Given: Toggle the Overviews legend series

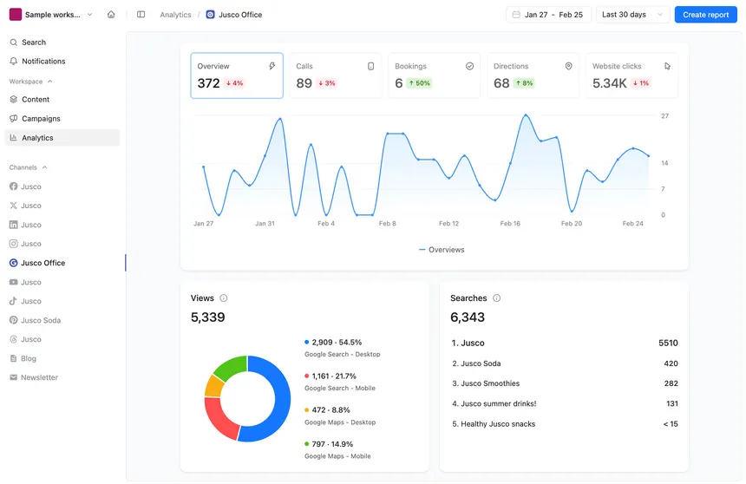Looking at the screenshot, I should pos(441,250).
